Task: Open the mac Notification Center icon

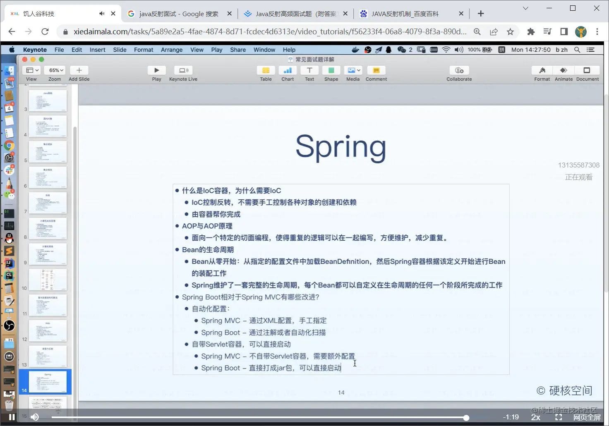Action: [591, 50]
